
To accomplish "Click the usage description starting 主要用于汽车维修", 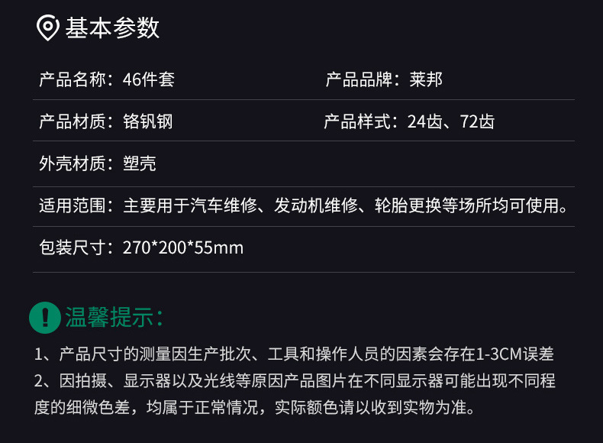I will coord(349,205).
